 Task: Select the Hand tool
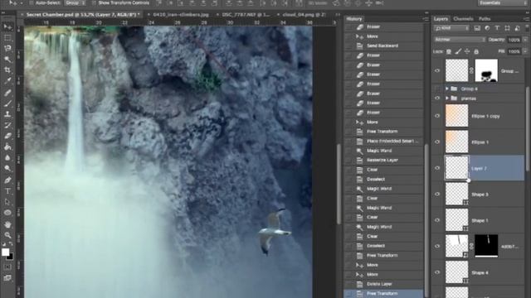click(x=7, y=224)
